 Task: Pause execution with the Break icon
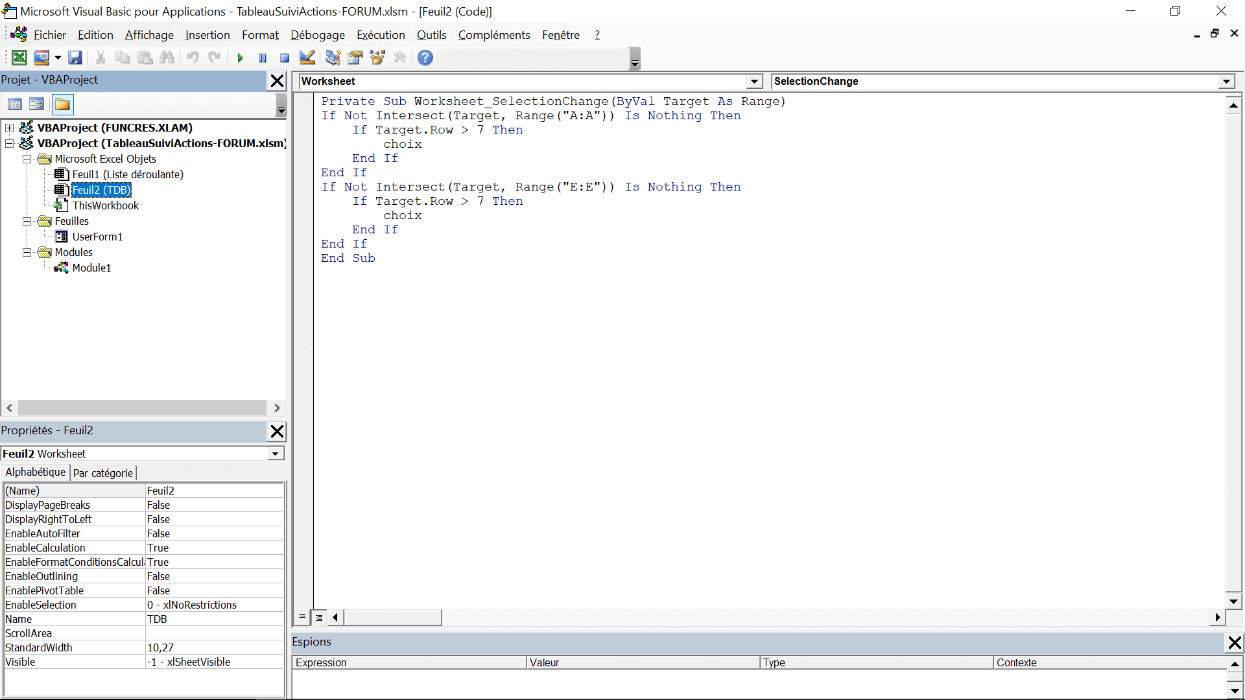[263, 58]
